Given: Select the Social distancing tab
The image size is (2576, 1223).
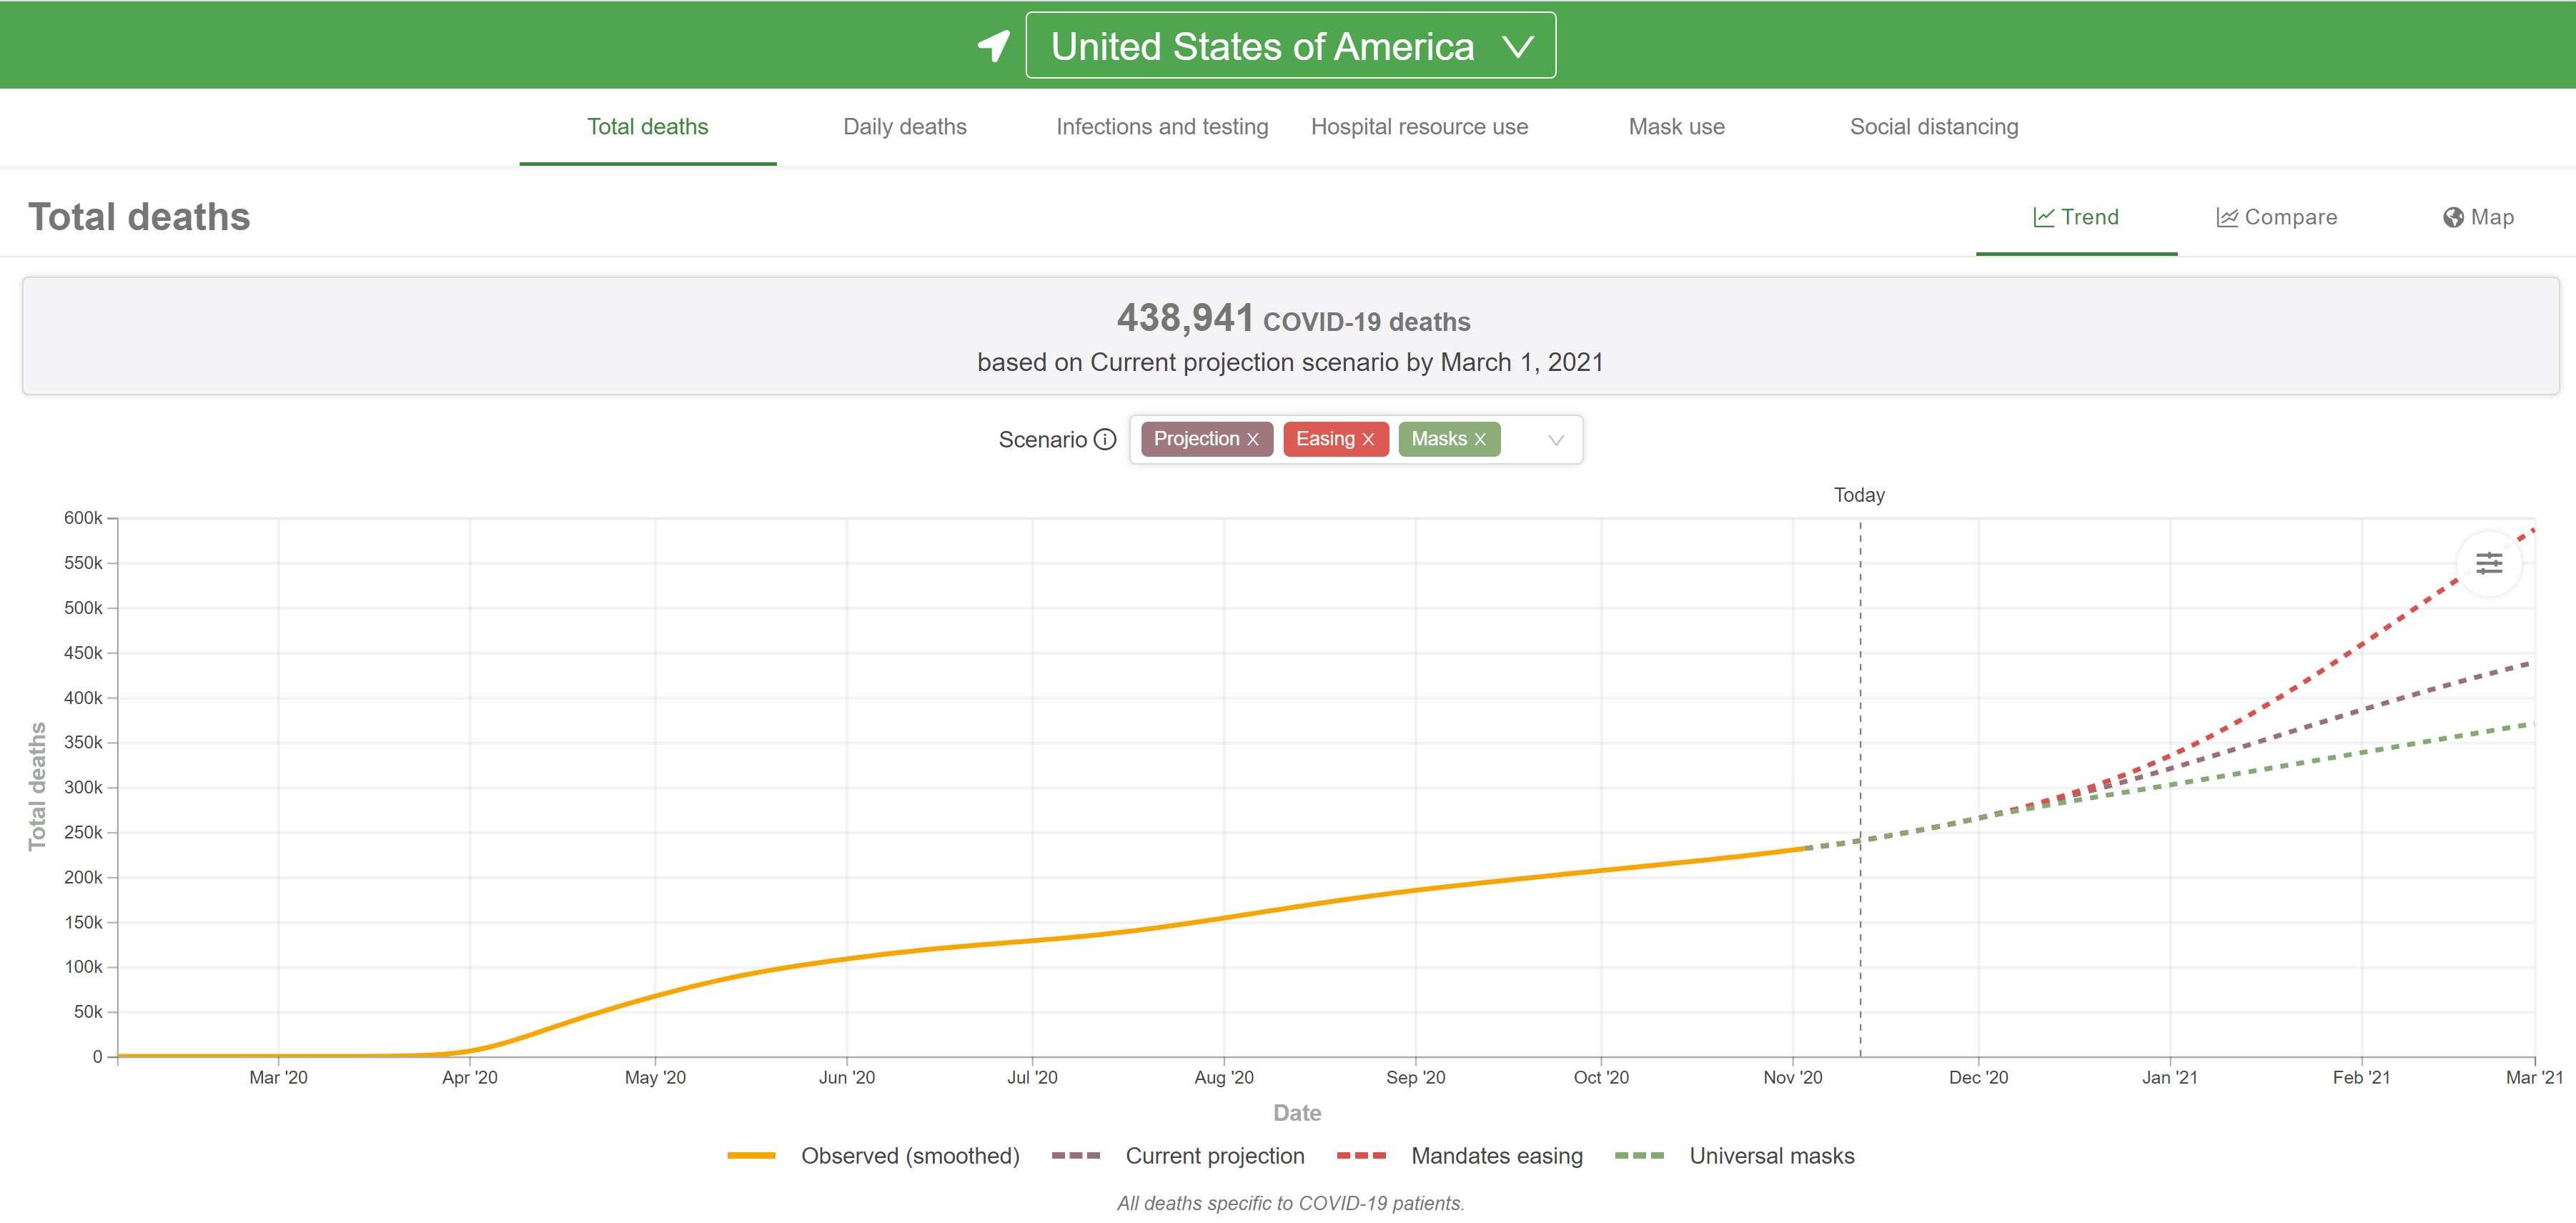Looking at the screenshot, I should point(1933,127).
